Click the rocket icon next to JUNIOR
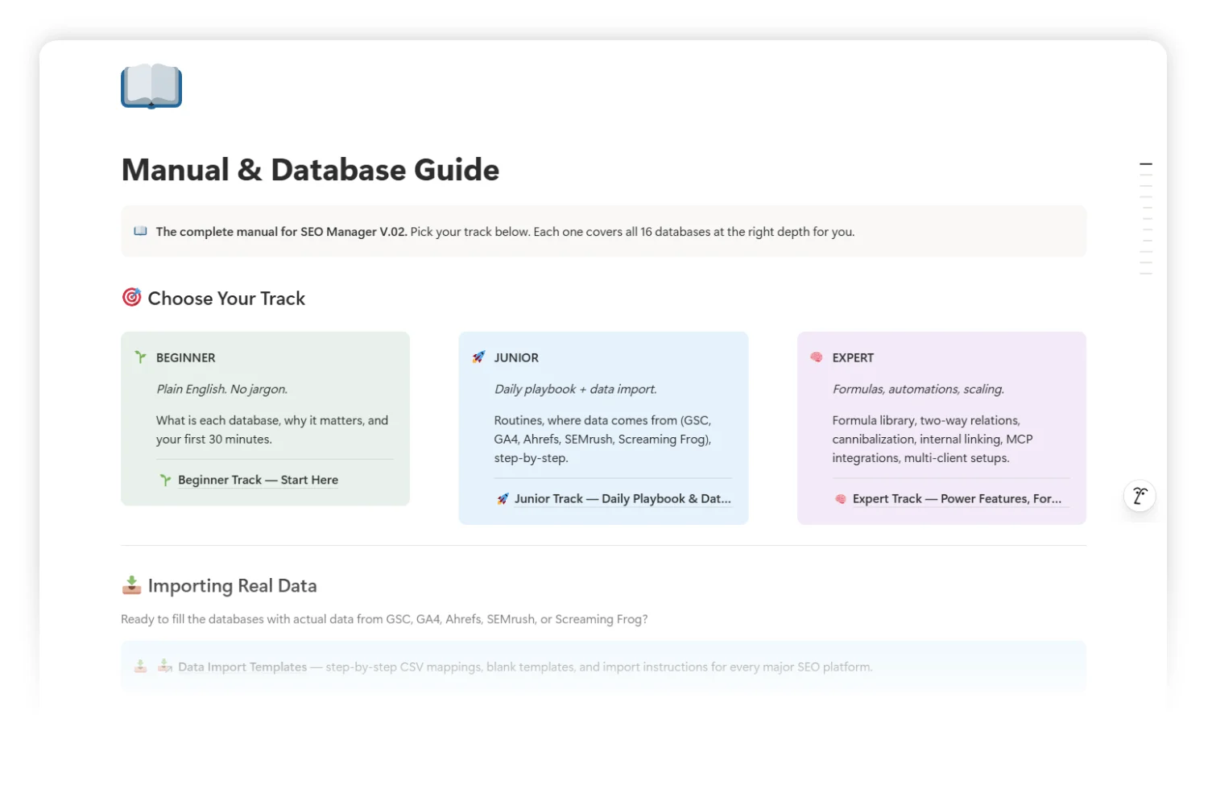 [478, 357]
